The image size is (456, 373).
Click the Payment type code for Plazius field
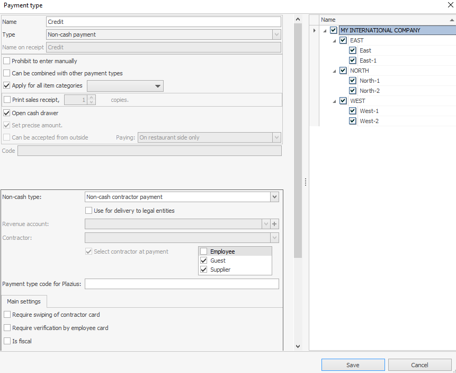[182, 284]
